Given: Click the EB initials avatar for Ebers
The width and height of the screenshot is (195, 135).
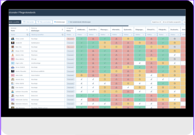Looking at the screenshot, I should pos(13,59).
